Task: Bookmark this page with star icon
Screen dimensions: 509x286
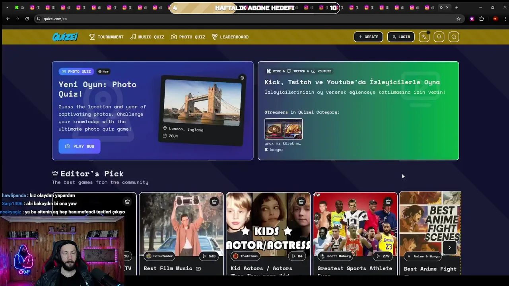Action: (x=458, y=19)
